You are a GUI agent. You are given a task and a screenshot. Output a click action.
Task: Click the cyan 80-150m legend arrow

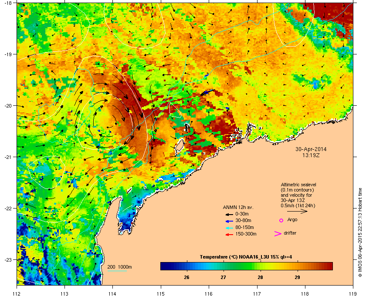[229, 228]
